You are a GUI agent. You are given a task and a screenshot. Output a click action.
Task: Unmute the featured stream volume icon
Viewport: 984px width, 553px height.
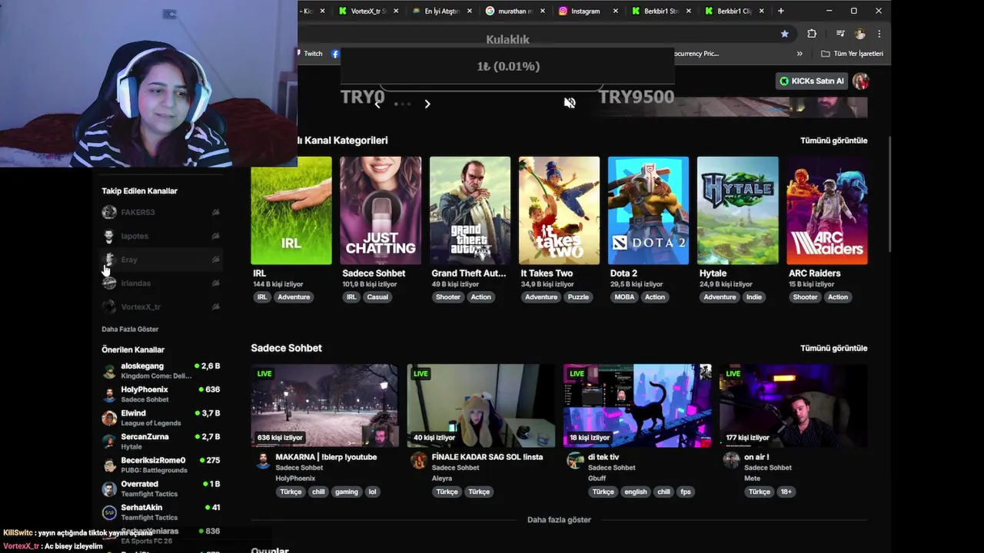(570, 103)
